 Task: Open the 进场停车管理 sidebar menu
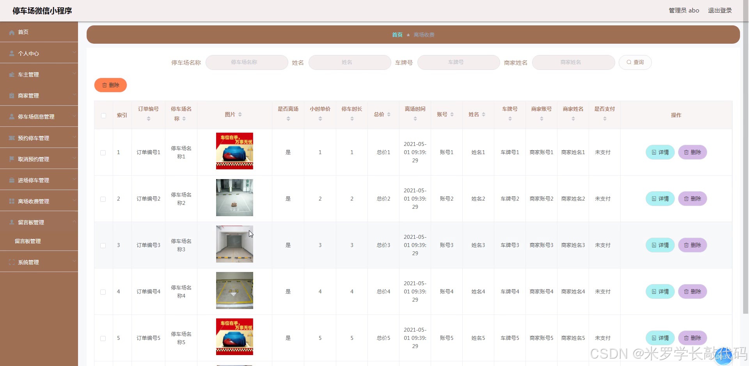coord(34,180)
